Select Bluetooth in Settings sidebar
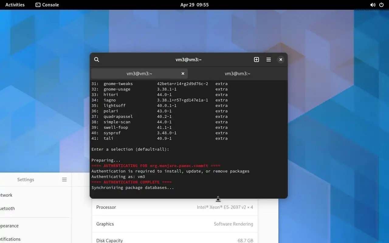 (35, 208)
